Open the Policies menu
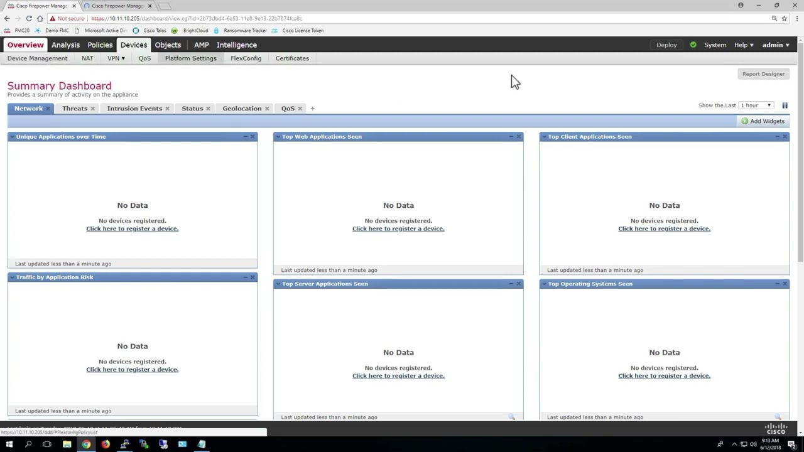Viewport: 804px width, 452px height. pyautogui.click(x=100, y=45)
